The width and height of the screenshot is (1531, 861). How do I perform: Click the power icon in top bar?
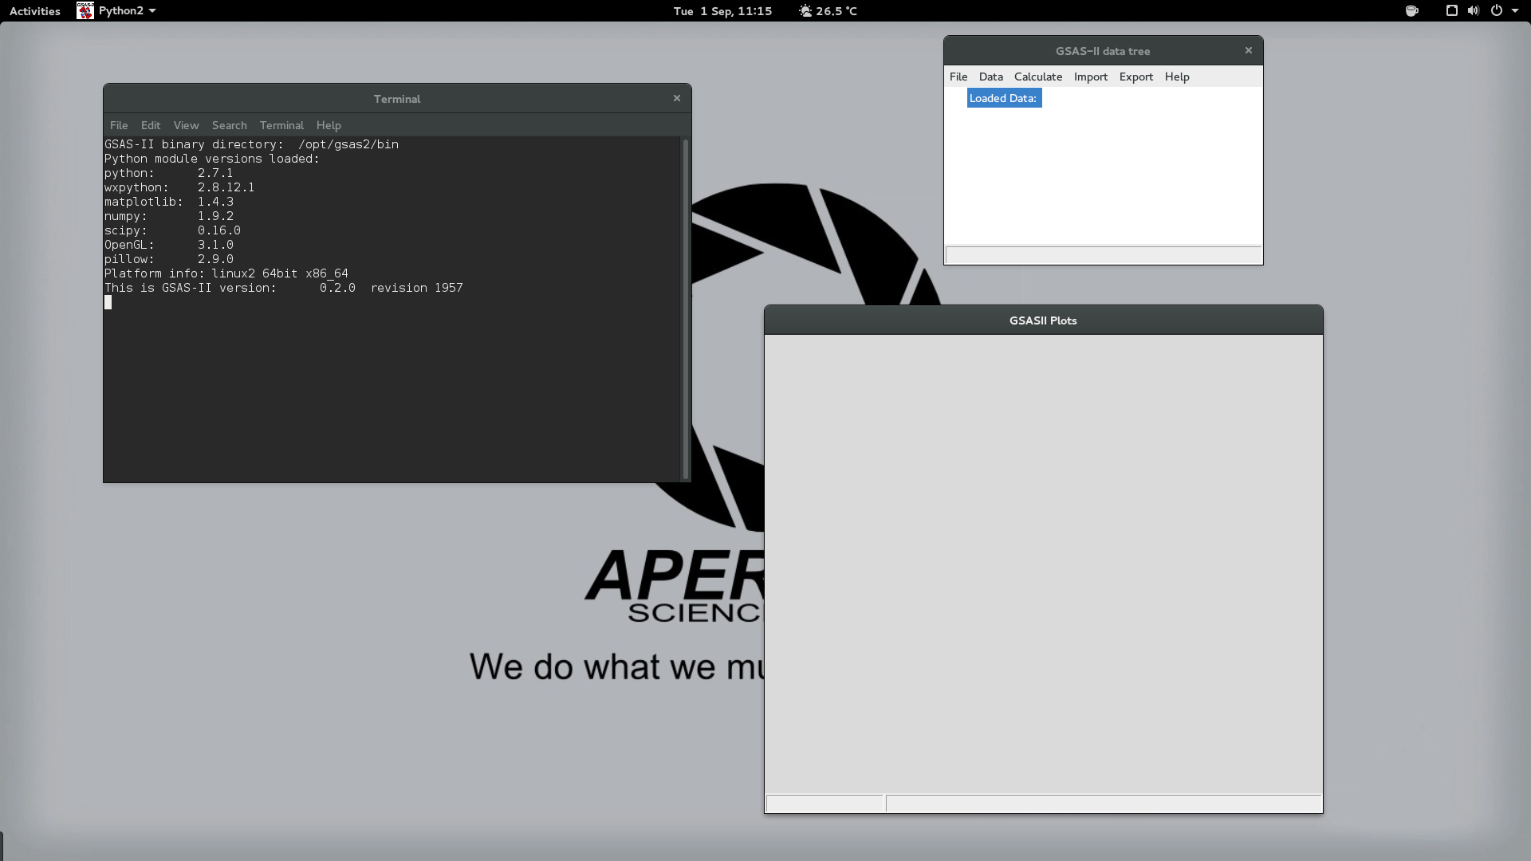point(1496,11)
